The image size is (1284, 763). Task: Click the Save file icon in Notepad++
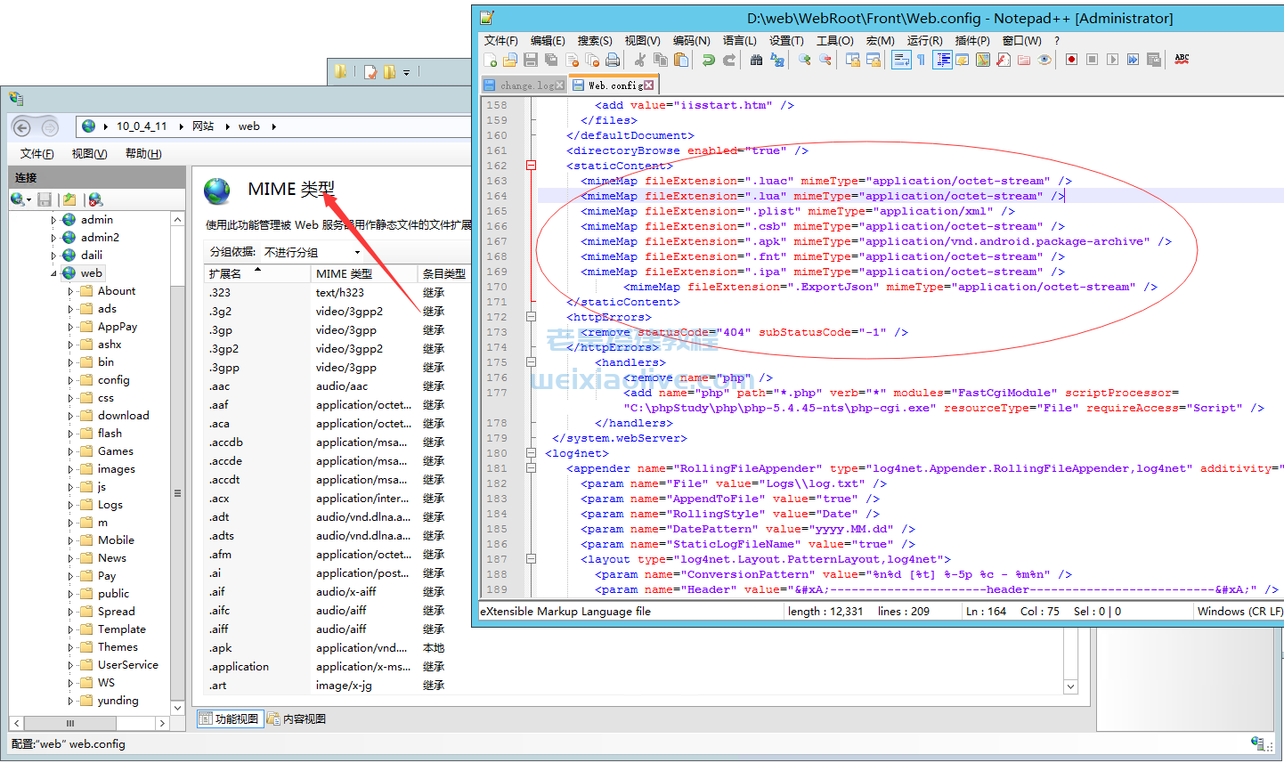pos(531,60)
